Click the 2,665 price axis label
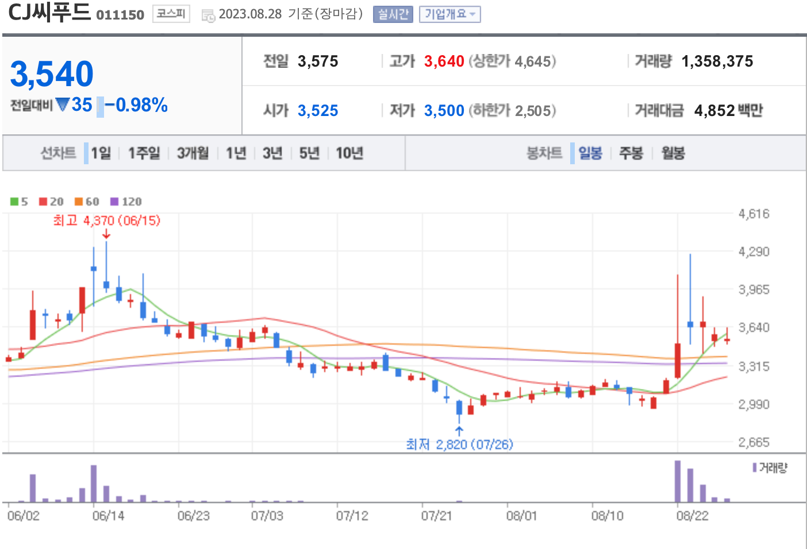Screen dimensions: 807x549 click(754, 442)
